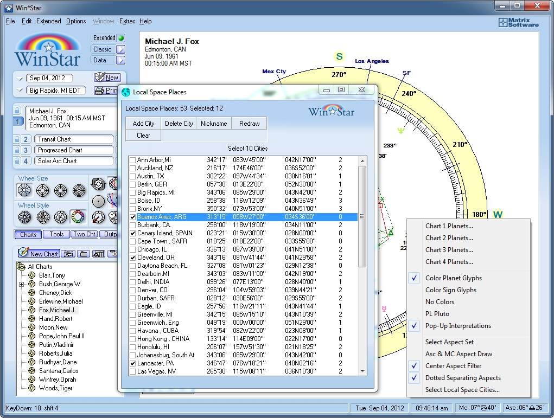Open the Extended menu
This screenshot has width=554, height=418.
coord(49,21)
